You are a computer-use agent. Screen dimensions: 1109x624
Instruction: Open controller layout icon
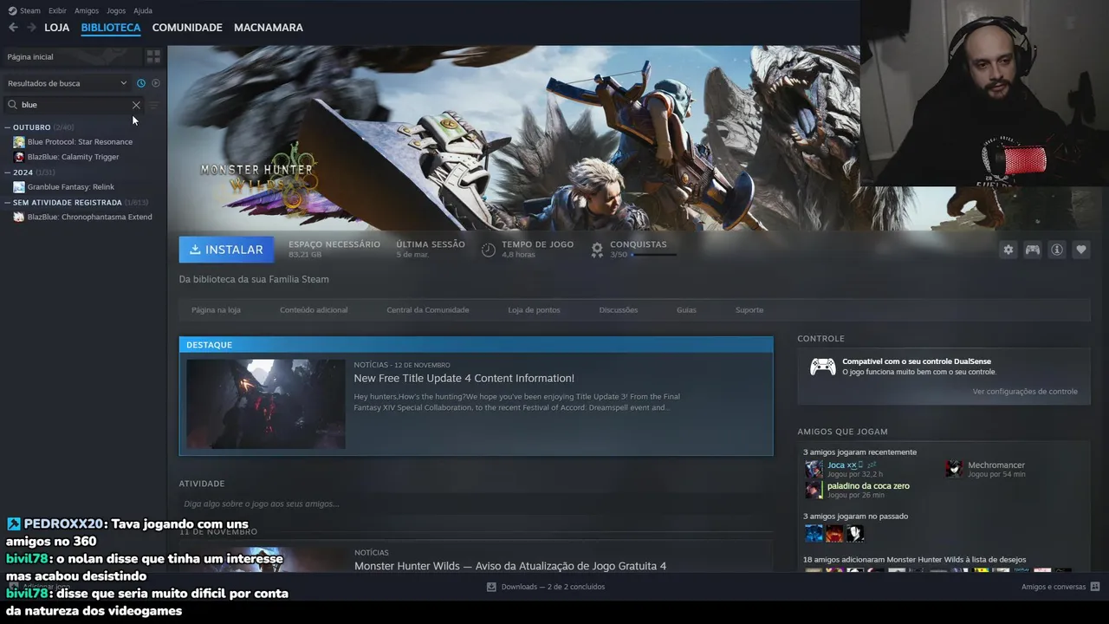1032,250
